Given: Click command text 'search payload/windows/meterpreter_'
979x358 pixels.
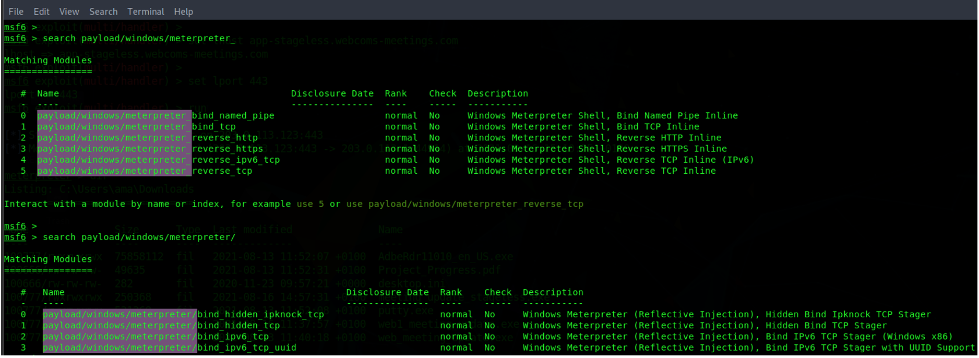Looking at the screenshot, I should 139,39.
